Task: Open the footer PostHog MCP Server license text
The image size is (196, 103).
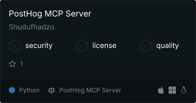Action: 90,90
